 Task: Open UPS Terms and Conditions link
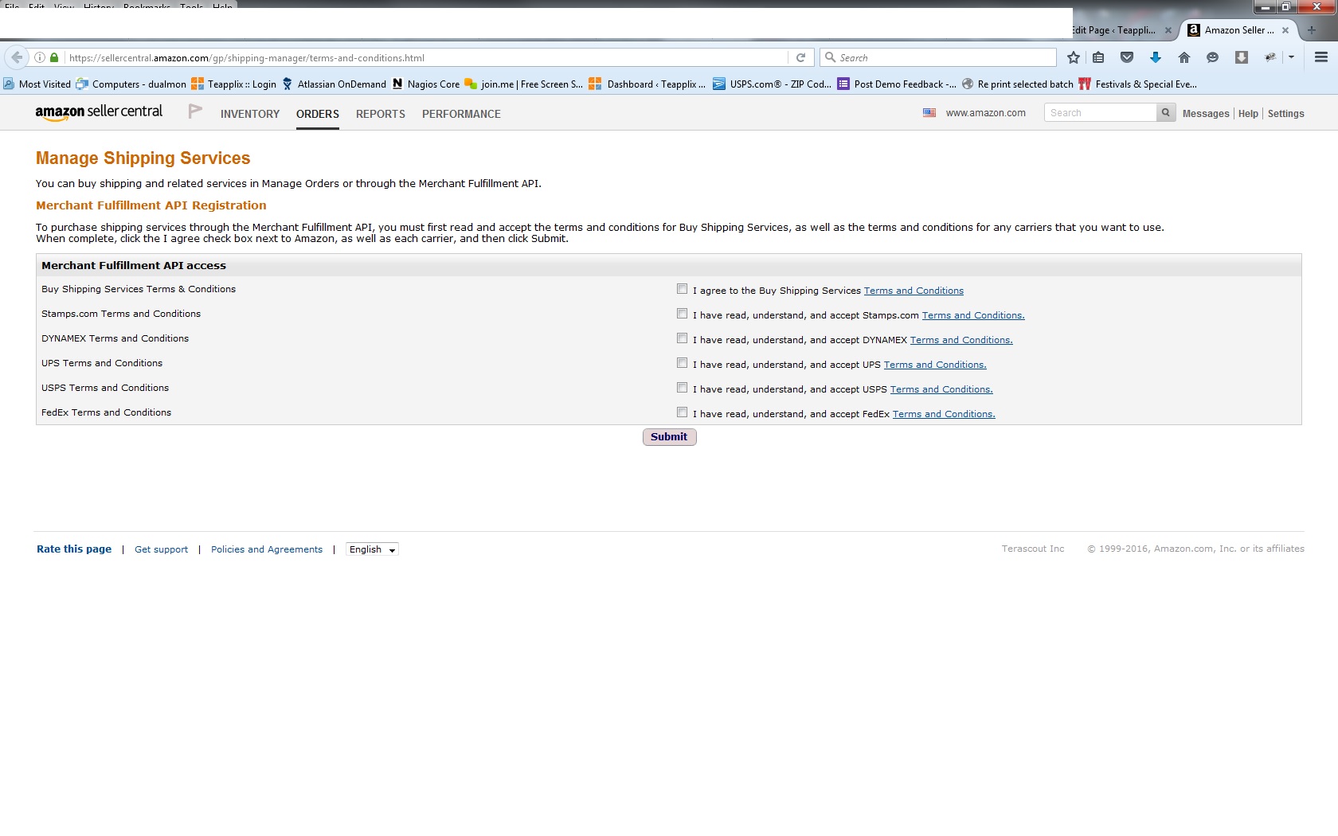[x=935, y=365]
